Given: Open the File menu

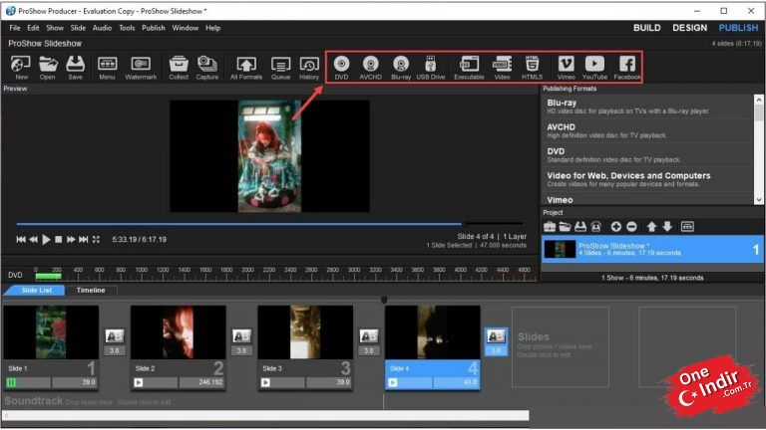Looking at the screenshot, I should (x=15, y=28).
